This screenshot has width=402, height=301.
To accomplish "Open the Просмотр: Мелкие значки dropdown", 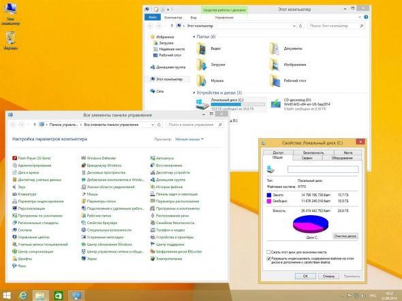I will [189, 139].
